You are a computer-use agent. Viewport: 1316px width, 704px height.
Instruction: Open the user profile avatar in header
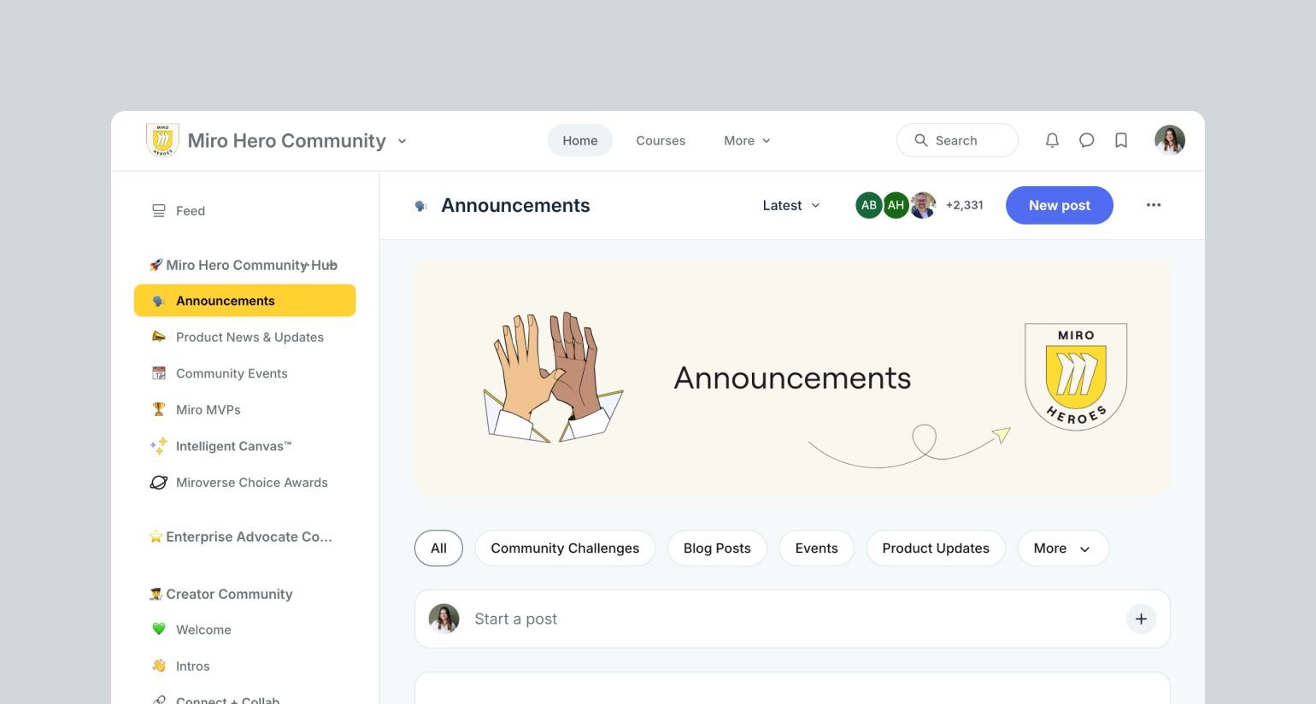[x=1170, y=140]
